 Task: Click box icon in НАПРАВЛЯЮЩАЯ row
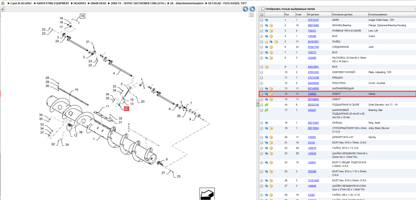point(271,89)
